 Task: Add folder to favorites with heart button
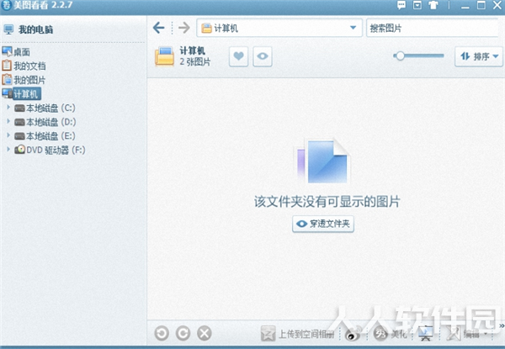click(x=239, y=56)
